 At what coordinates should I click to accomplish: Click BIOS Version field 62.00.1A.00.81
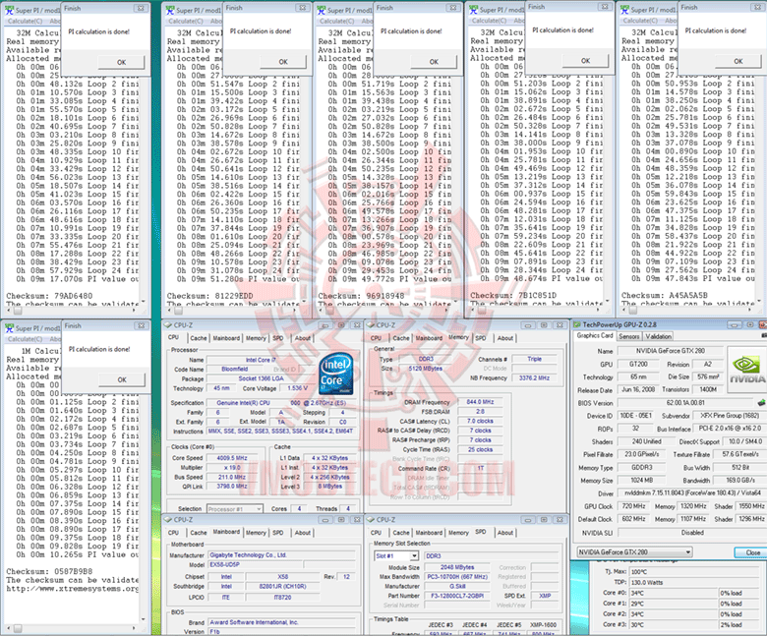685,403
